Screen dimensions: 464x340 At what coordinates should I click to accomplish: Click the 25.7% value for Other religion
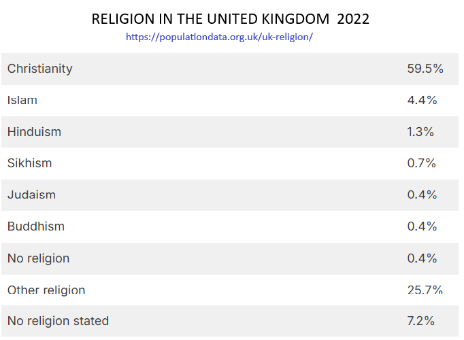(425, 290)
